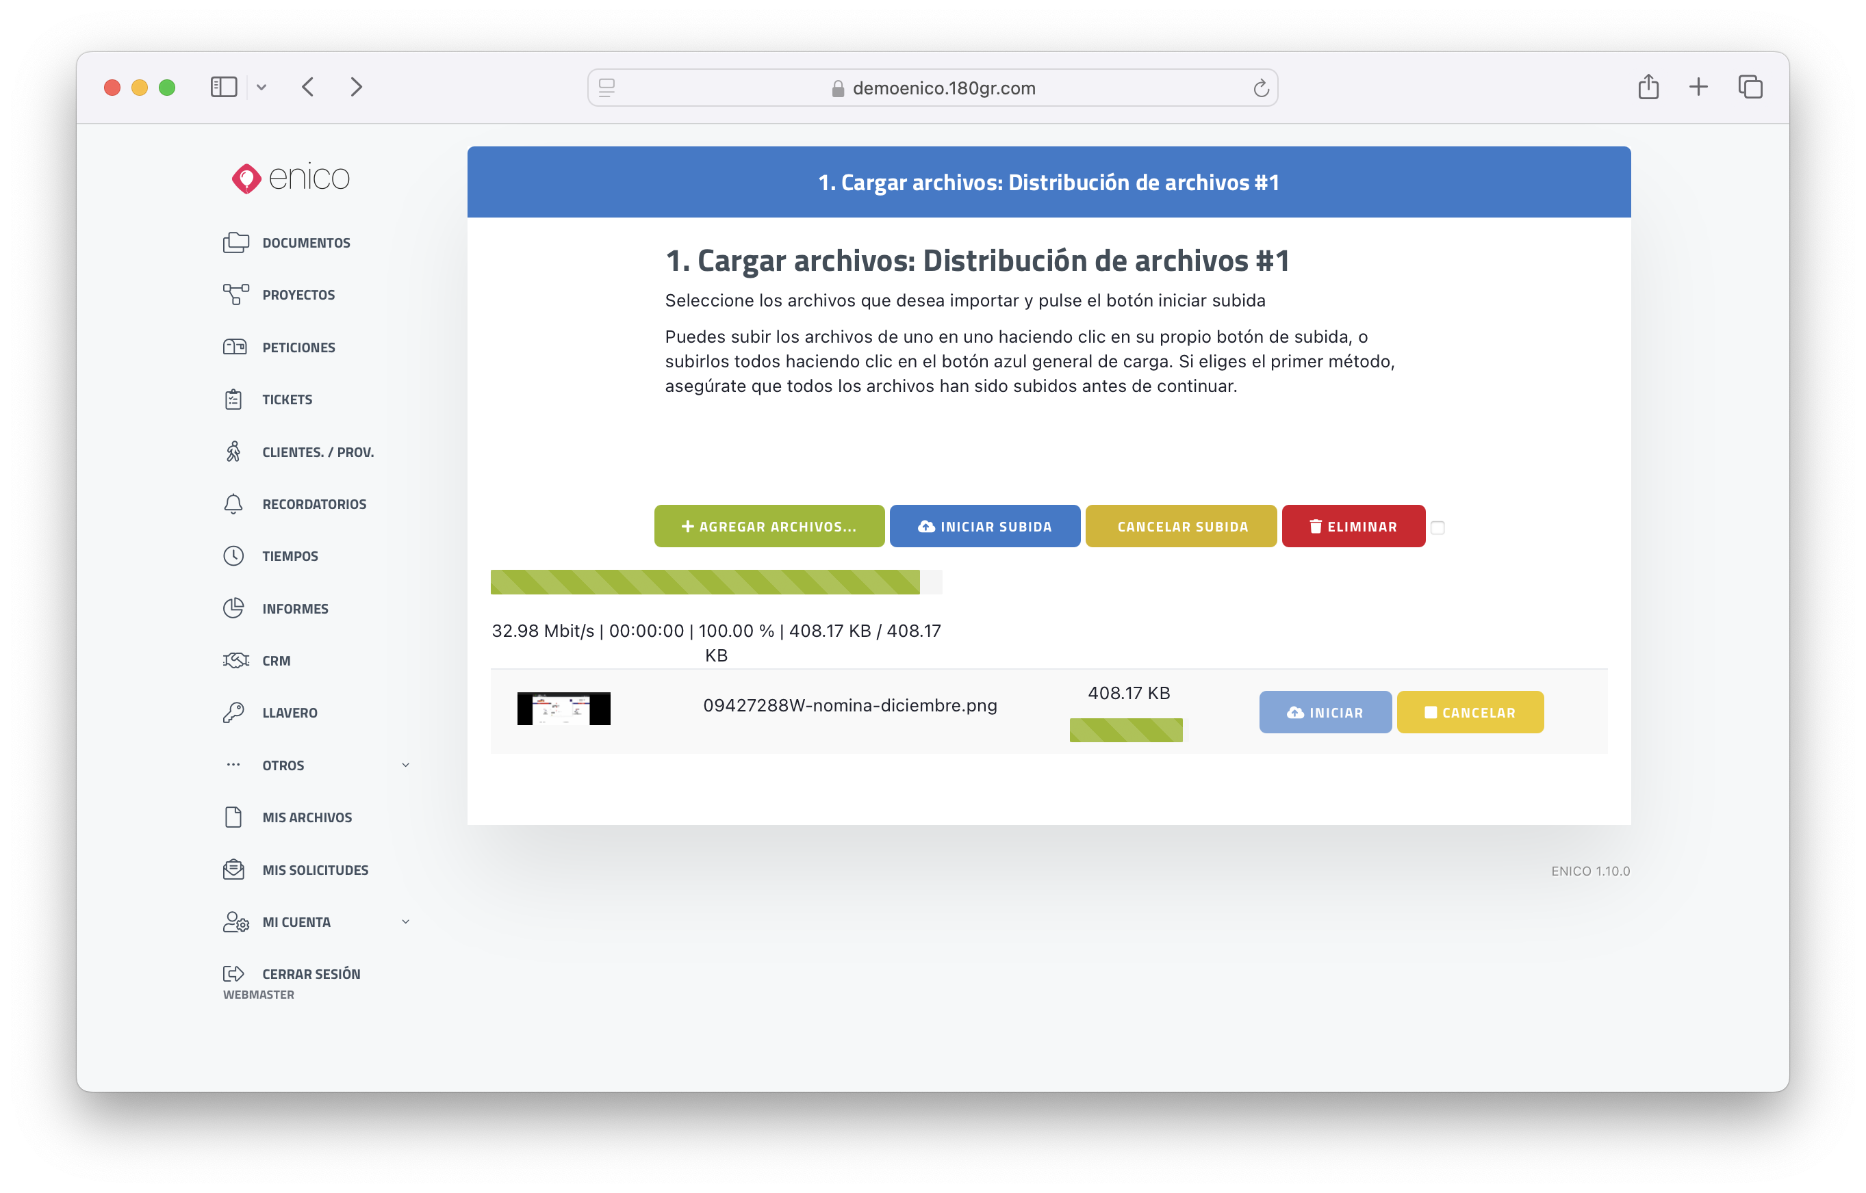Click the Proyectos workflow icon

pyautogui.click(x=235, y=294)
